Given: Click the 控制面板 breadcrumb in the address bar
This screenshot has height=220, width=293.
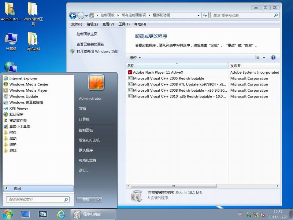Looking at the screenshot, I should 107,15.
